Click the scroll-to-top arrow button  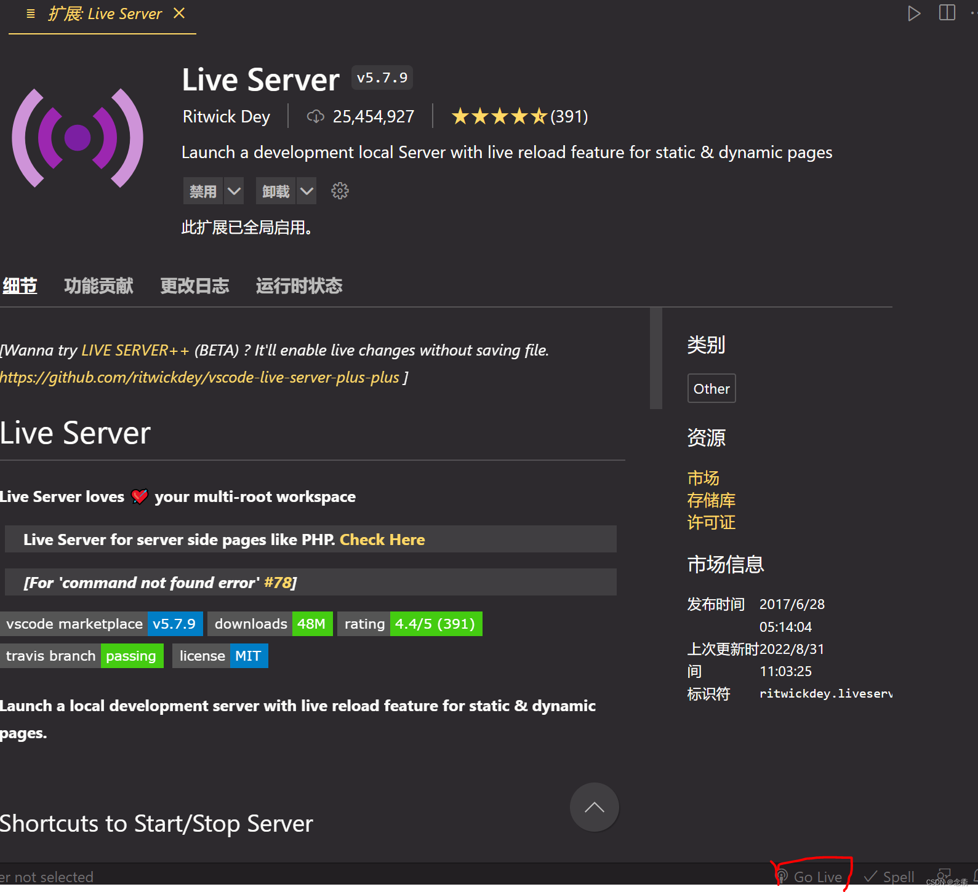coord(594,807)
